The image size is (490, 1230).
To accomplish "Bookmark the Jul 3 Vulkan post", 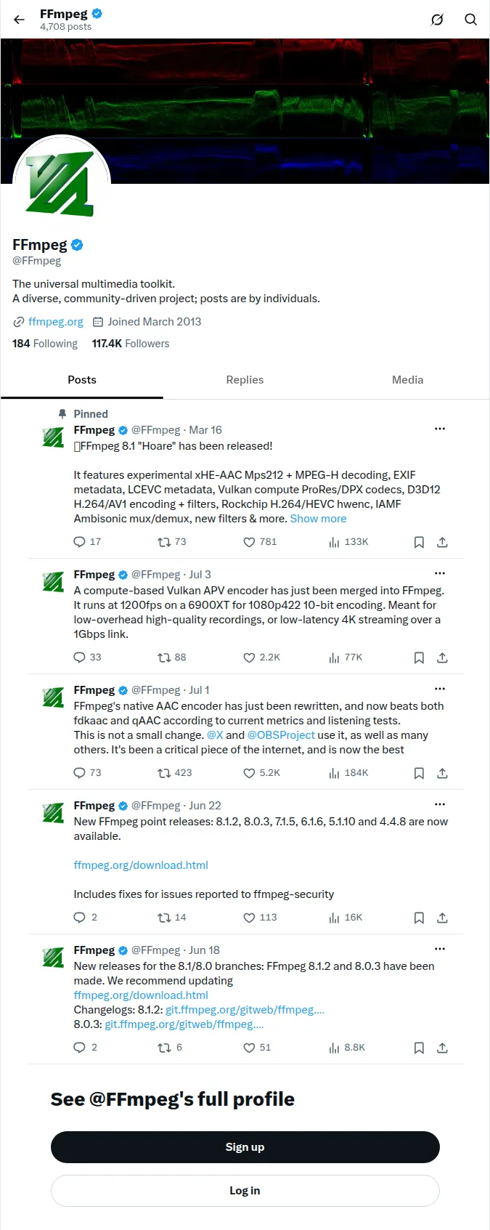I will click(x=419, y=658).
